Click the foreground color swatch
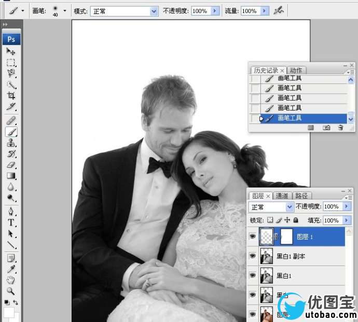Image resolution: width=358 pixels, height=322 pixels. 9,313
